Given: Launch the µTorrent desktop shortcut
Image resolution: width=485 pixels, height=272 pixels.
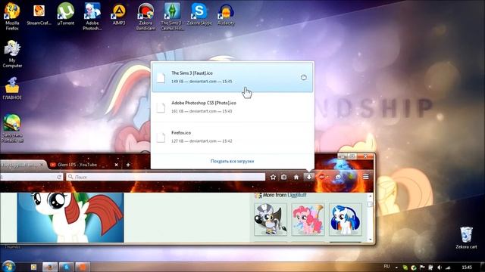Looking at the screenshot, I should tap(66, 14).
